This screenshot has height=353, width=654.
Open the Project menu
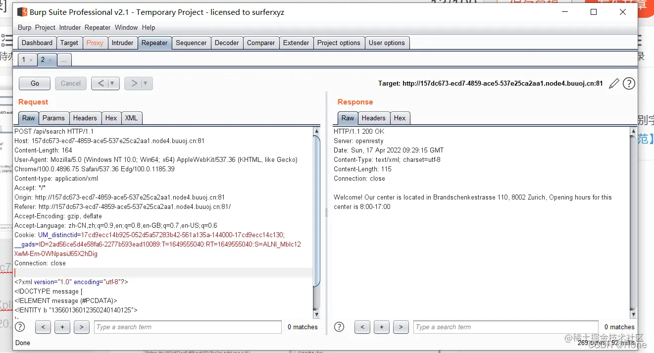point(45,27)
